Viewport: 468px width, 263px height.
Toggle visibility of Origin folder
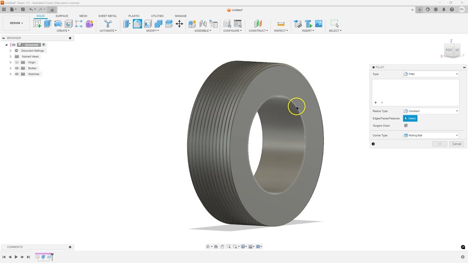(x=17, y=62)
